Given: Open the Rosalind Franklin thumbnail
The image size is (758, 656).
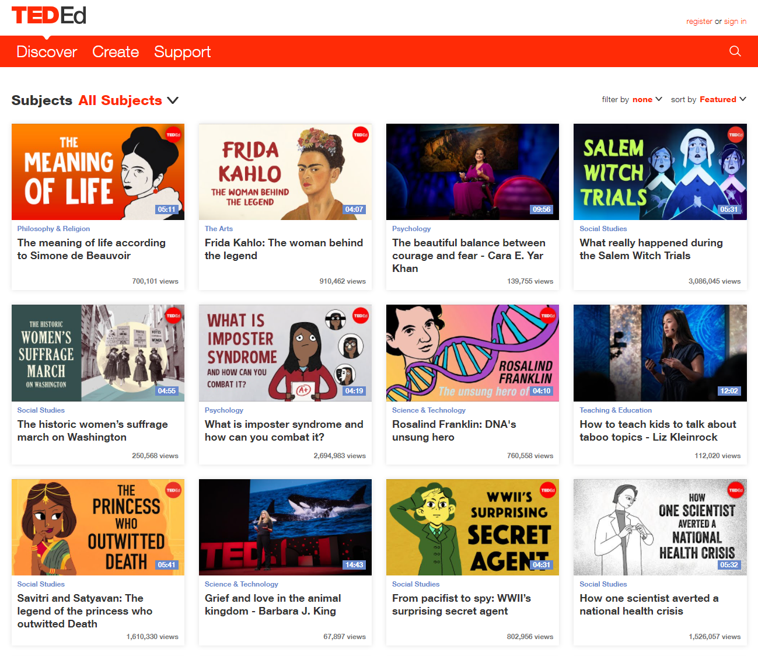Looking at the screenshot, I should [473, 353].
